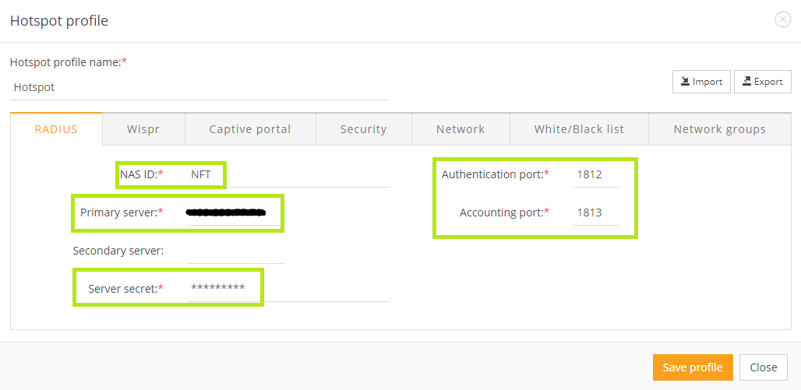Switch to Network groups tab
Image resolution: width=801 pixels, height=390 pixels.
tap(719, 129)
